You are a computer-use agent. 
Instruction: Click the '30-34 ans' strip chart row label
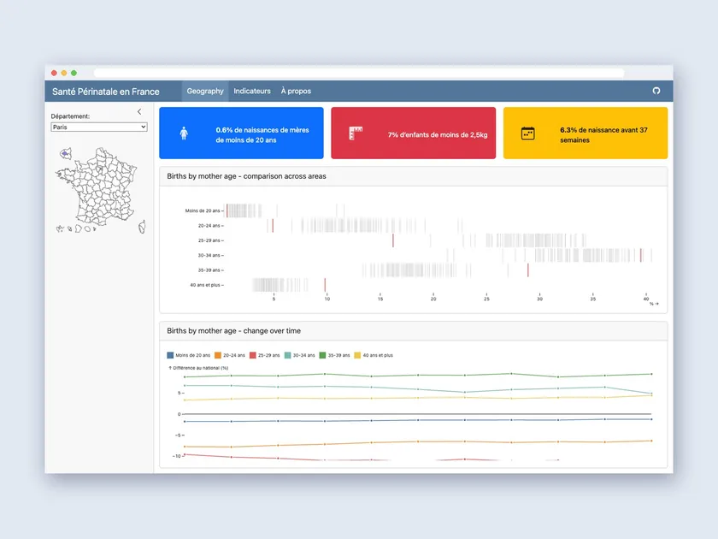click(209, 255)
